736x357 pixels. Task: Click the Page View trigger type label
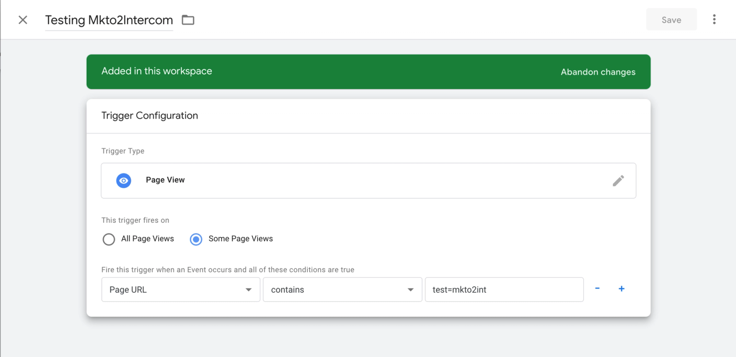point(165,180)
